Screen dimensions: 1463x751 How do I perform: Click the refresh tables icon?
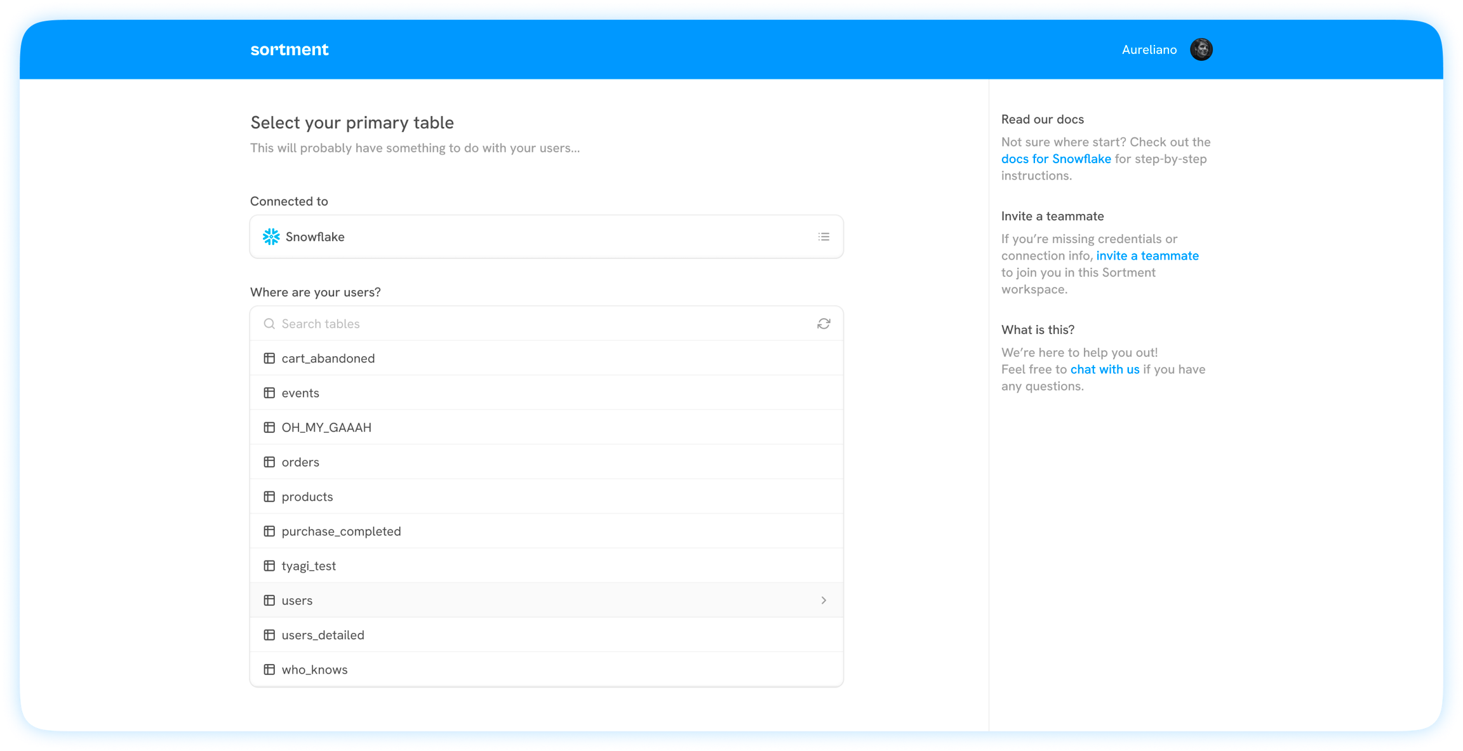pos(824,324)
